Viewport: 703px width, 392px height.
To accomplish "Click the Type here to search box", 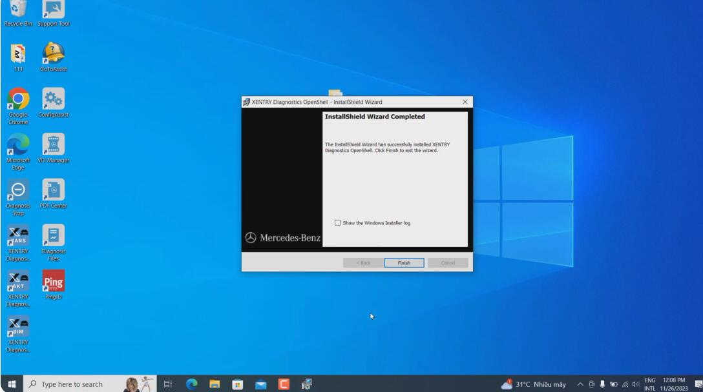I will click(x=90, y=384).
